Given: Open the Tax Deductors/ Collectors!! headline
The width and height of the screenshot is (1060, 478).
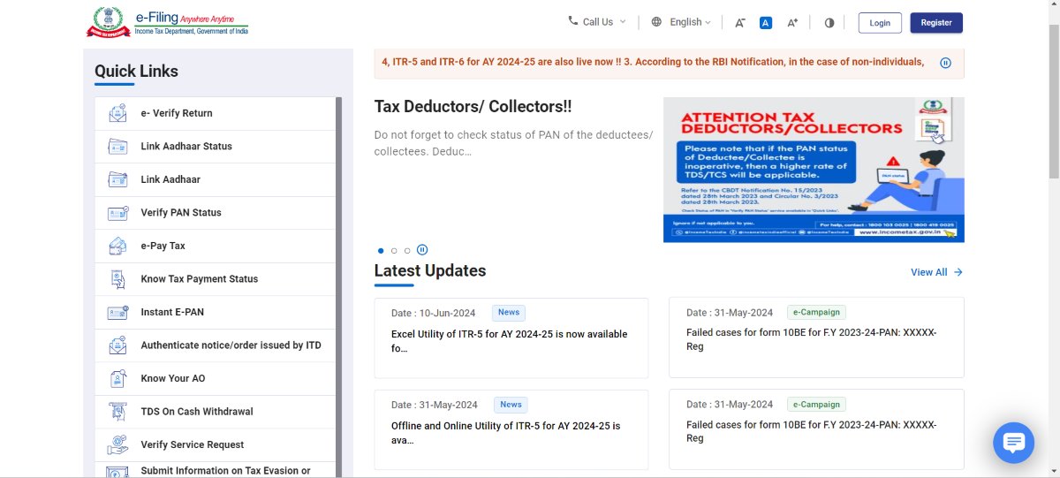Looking at the screenshot, I should tap(473, 106).
